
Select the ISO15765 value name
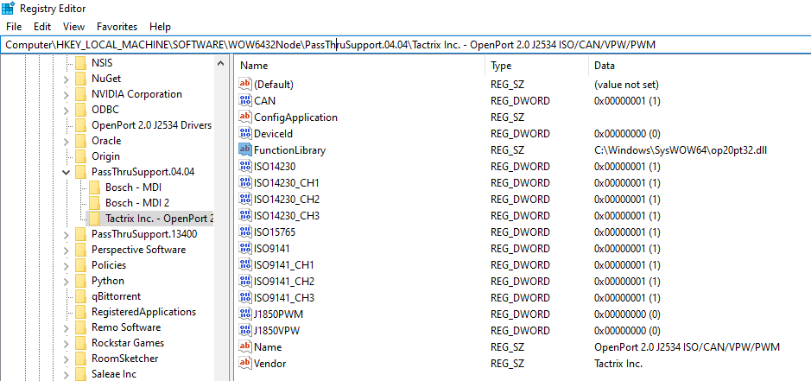(275, 232)
